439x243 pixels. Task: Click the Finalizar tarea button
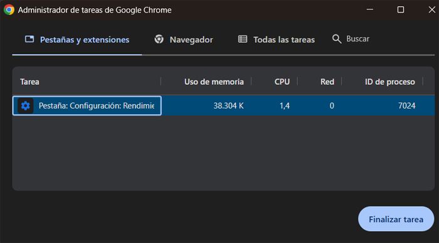pyautogui.click(x=396, y=219)
